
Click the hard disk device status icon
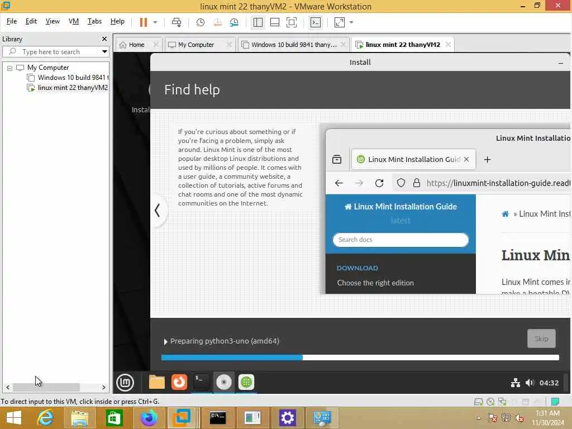(478, 402)
